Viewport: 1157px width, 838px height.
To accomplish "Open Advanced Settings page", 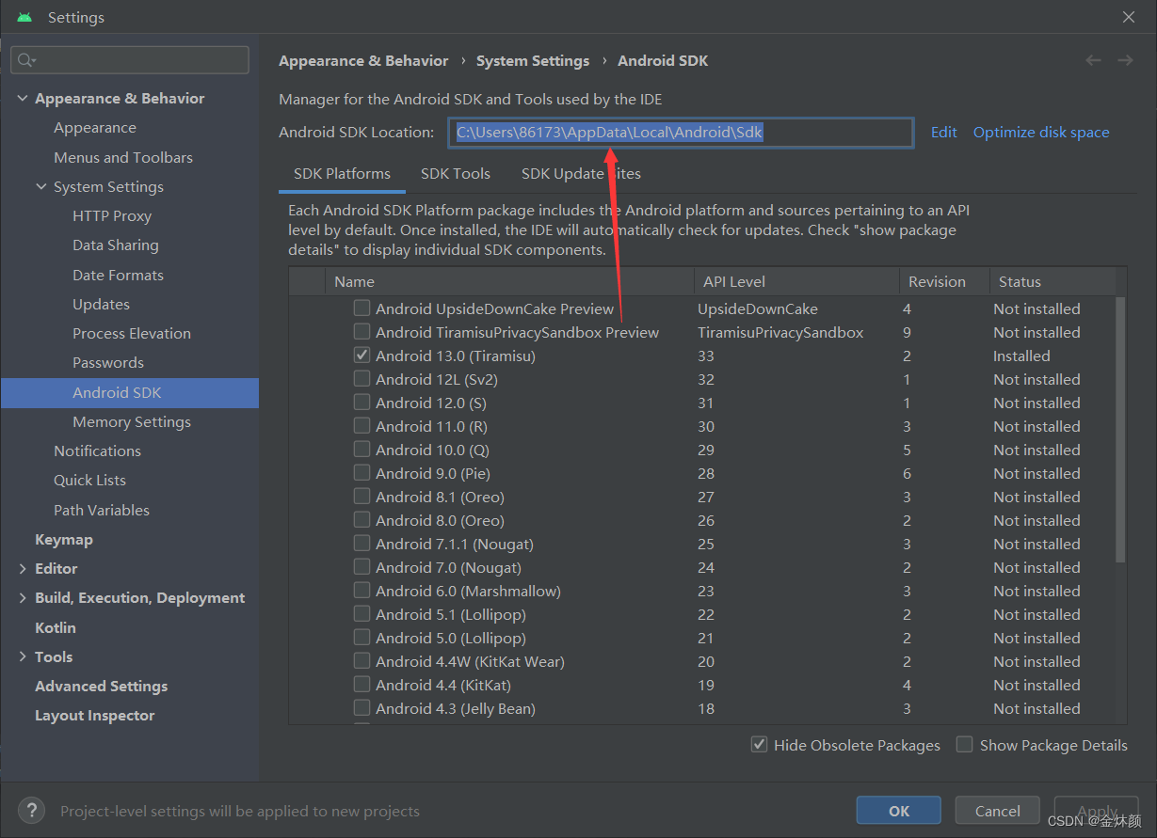I will tap(101, 686).
